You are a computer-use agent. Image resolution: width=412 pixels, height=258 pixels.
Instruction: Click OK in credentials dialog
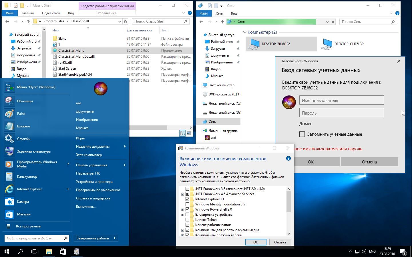pyautogui.click(x=311, y=162)
